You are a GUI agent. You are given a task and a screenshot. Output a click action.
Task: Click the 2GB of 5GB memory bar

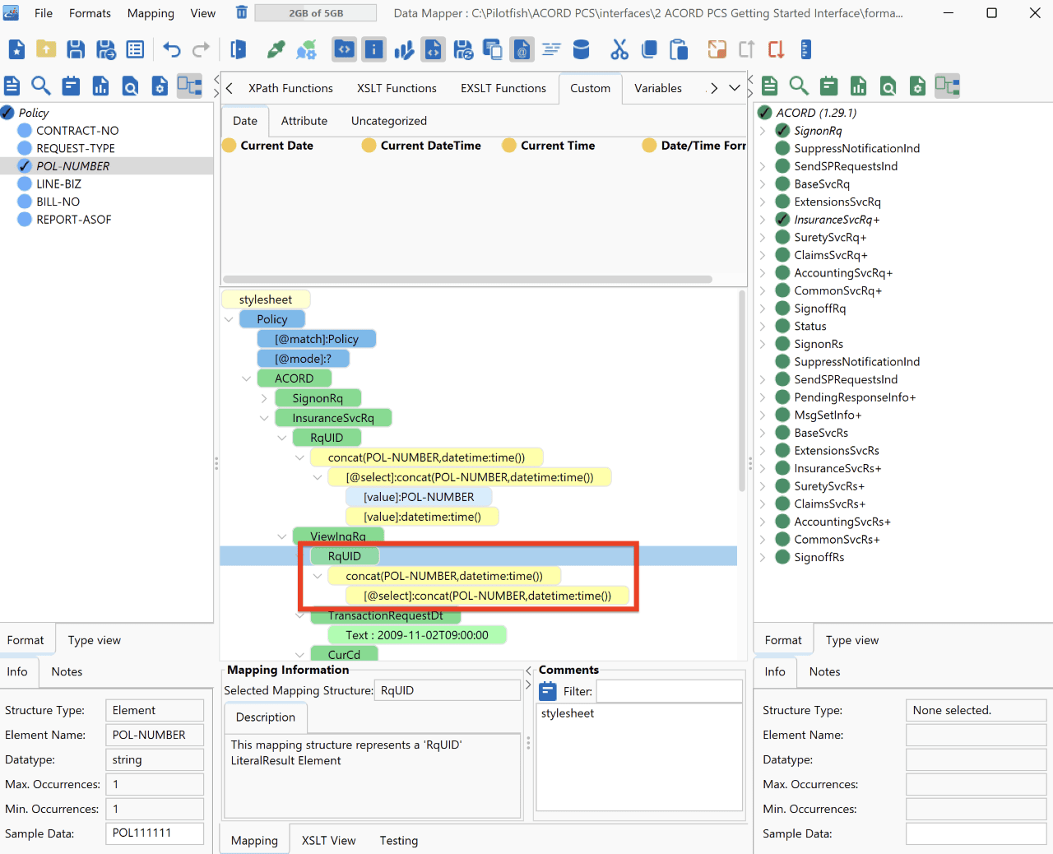point(316,13)
